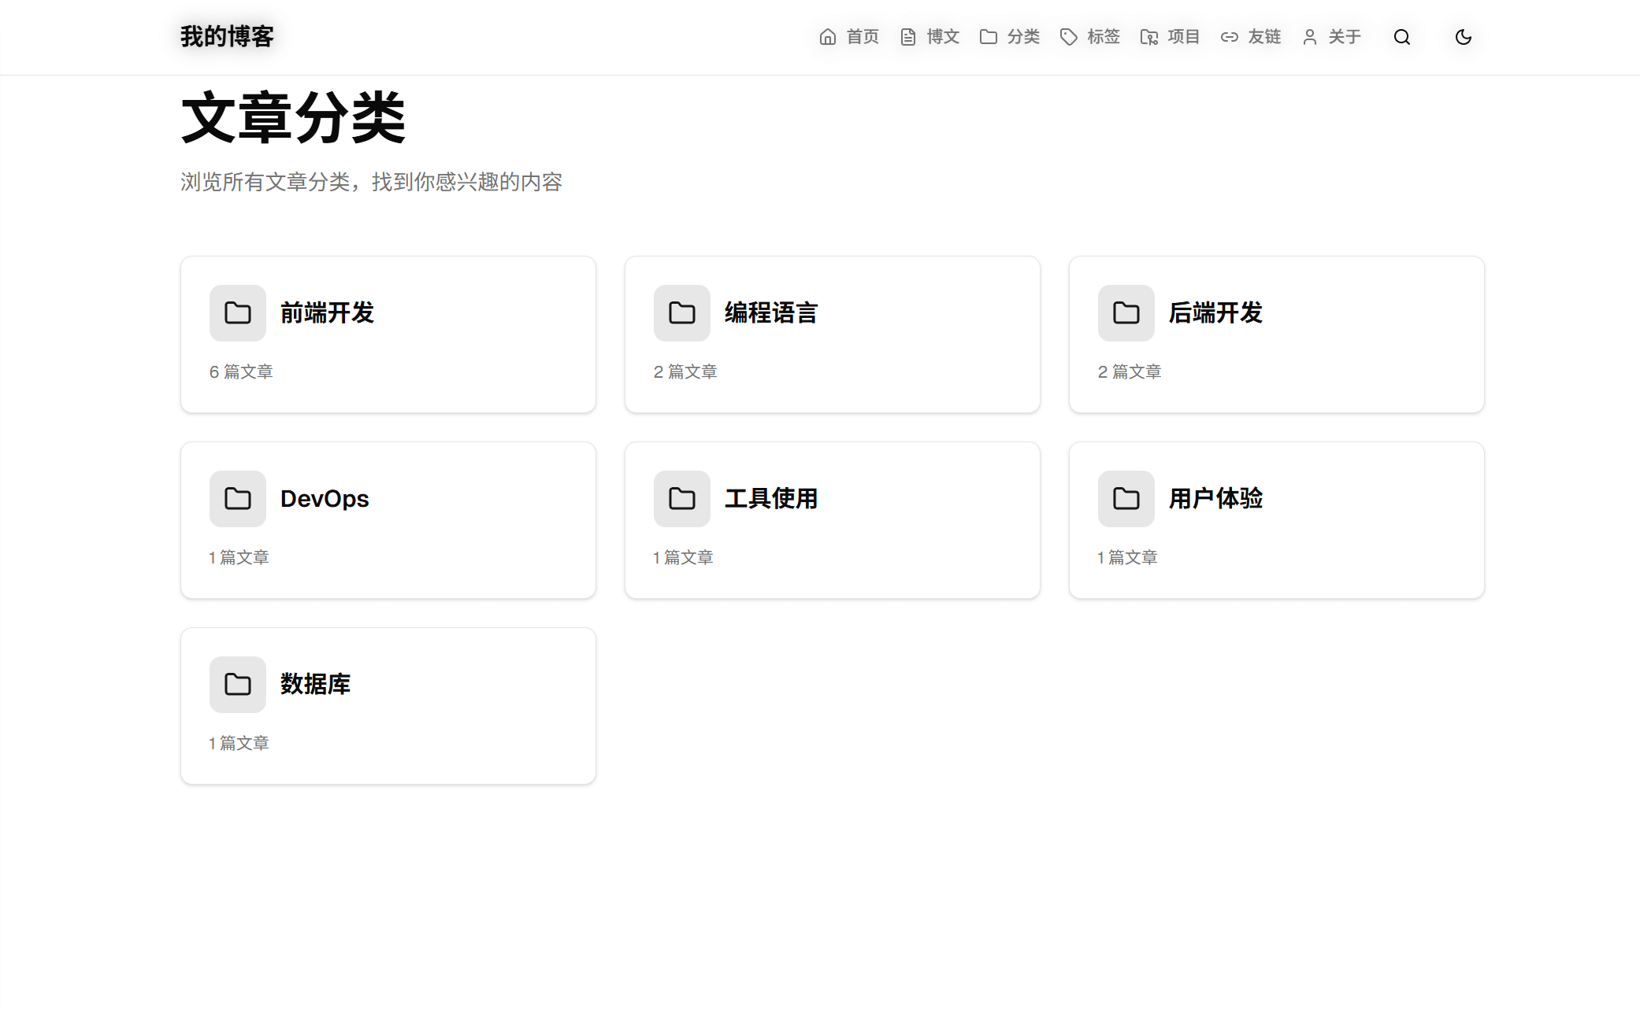Open the 前端开发 category title
Image resolution: width=1640 pixels, height=1016 pixels.
327,313
